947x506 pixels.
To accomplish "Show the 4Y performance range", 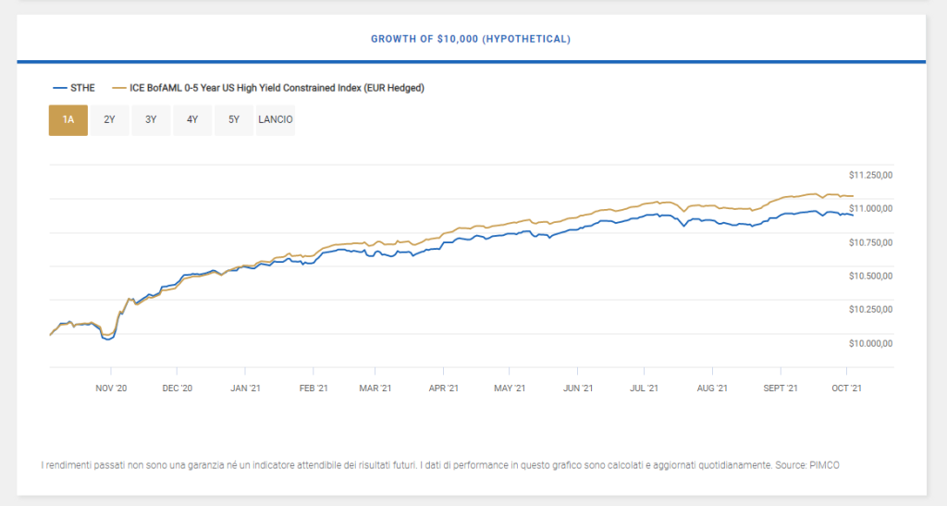I will [x=192, y=119].
